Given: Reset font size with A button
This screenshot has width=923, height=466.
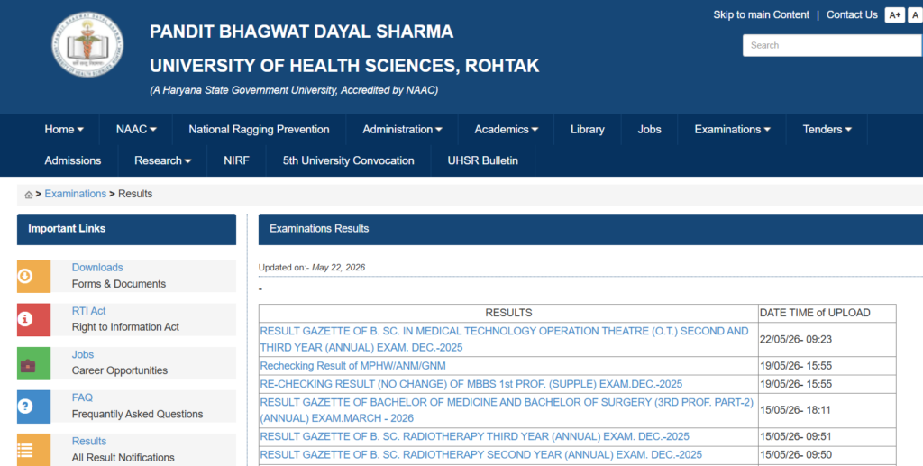Looking at the screenshot, I should tap(915, 15).
